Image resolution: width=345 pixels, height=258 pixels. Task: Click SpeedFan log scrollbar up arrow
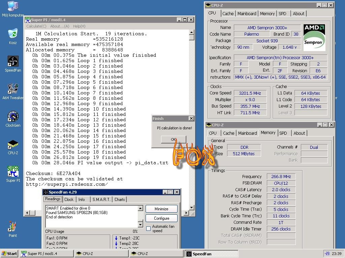(140, 208)
